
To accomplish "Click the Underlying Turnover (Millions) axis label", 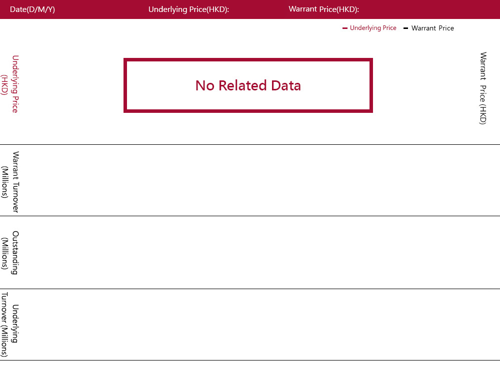I will pyautogui.click(x=10, y=324).
